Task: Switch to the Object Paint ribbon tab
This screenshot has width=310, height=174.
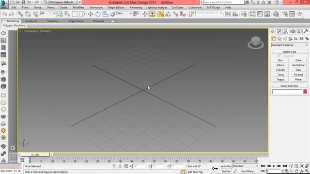Action: click(76, 21)
